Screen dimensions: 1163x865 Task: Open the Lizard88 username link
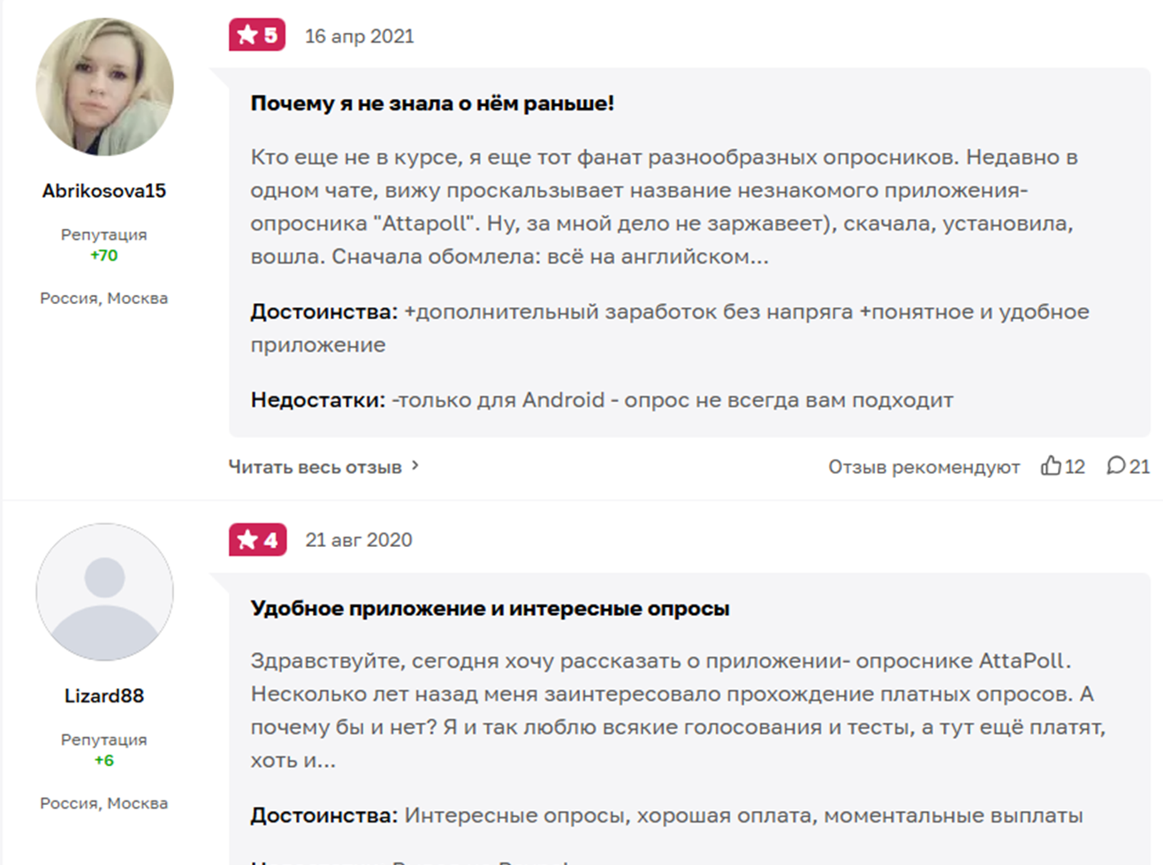[104, 696]
